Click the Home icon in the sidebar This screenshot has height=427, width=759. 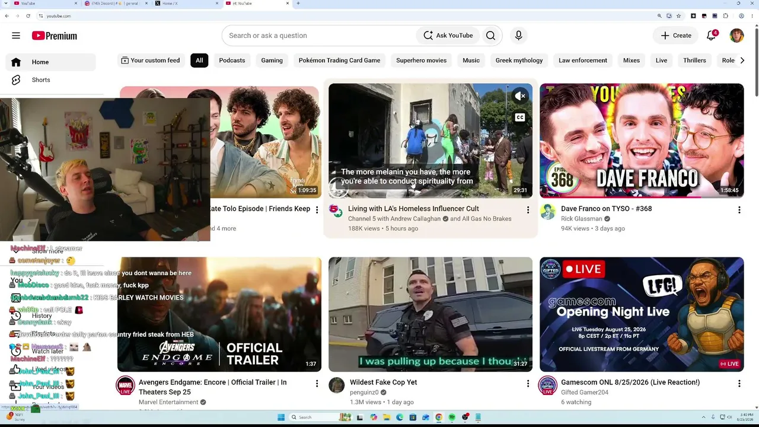[x=16, y=62]
